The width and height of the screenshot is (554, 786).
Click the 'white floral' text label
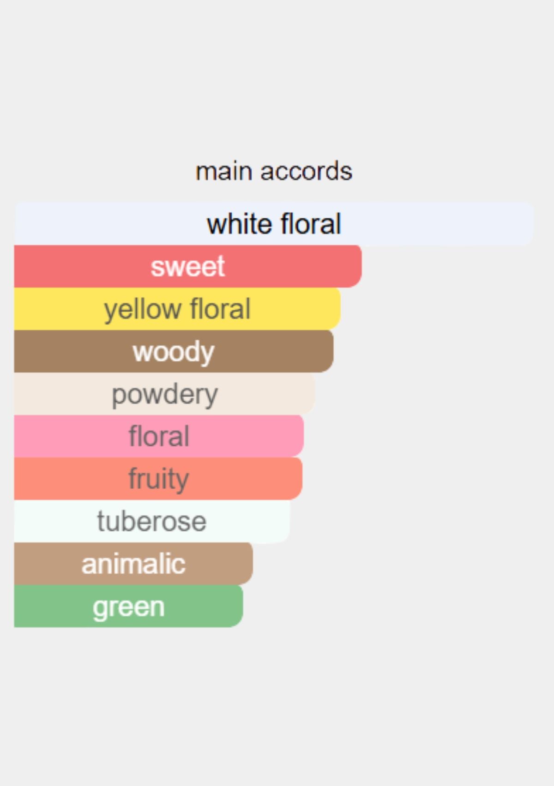point(274,224)
